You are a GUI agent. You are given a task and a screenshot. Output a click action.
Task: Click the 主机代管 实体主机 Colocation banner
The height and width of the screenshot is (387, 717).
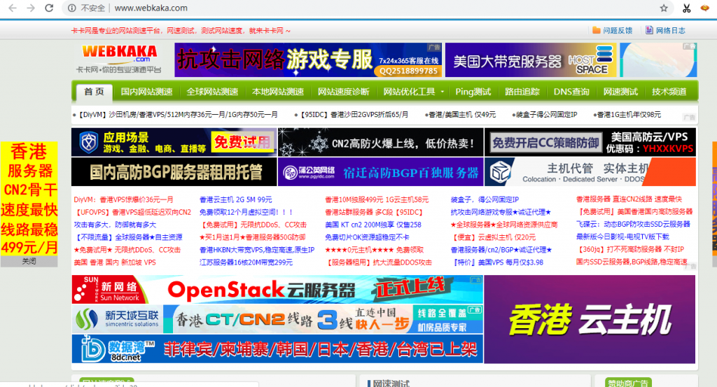coord(590,171)
